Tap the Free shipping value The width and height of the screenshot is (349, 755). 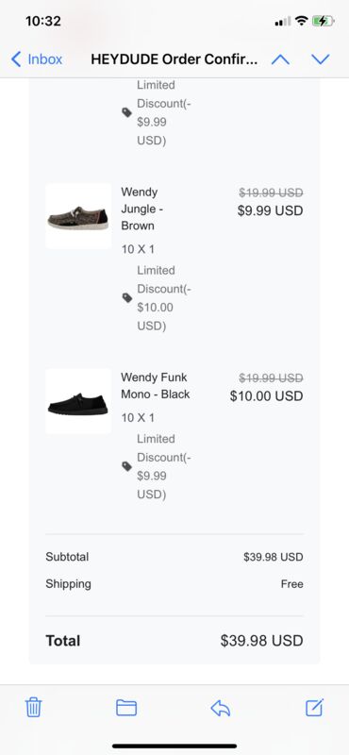click(292, 584)
